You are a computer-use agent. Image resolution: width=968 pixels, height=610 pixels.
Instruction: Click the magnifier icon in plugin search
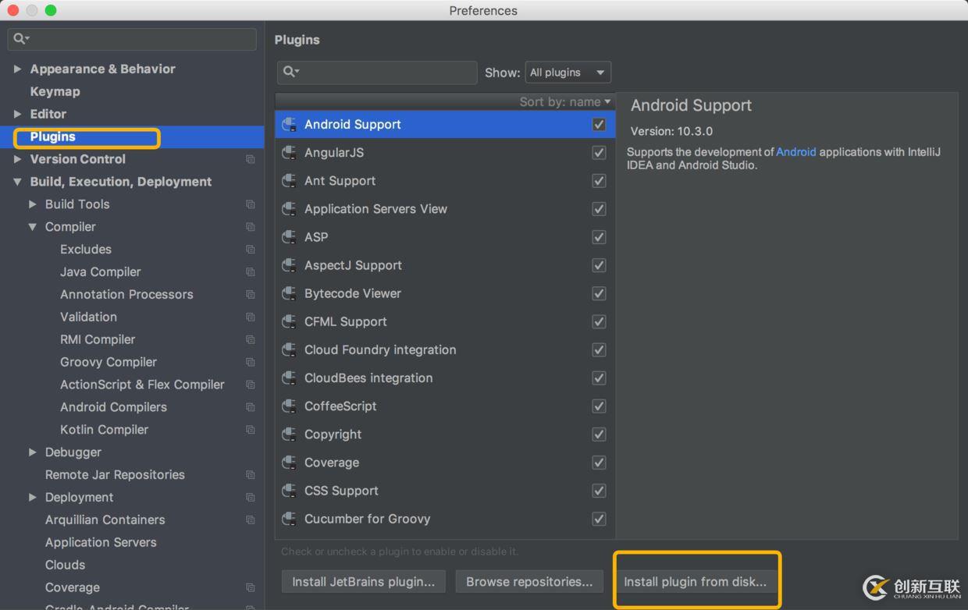coord(290,72)
